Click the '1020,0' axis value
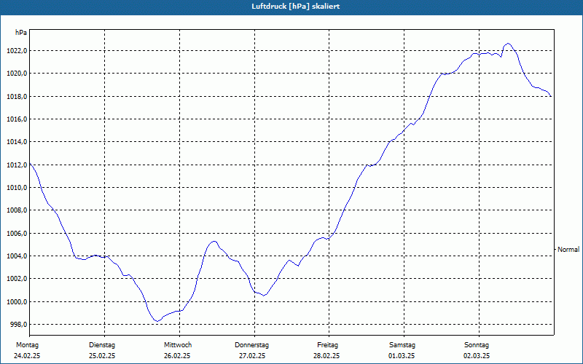Screen dimensions: 583x364 tap(17, 74)
